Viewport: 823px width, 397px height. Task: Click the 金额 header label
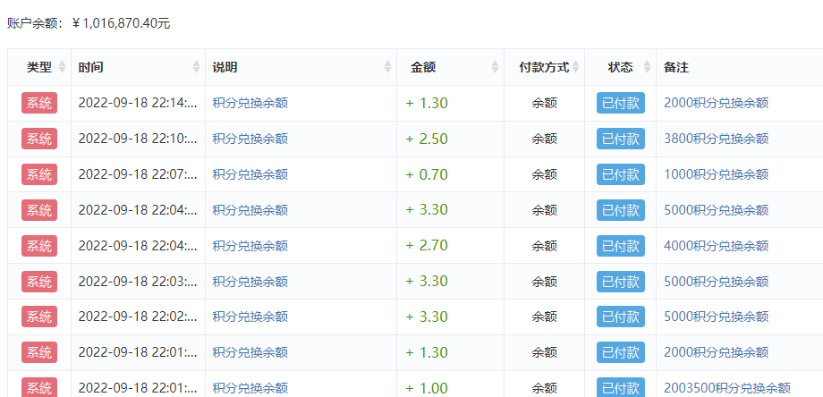(x=423, y=67)
